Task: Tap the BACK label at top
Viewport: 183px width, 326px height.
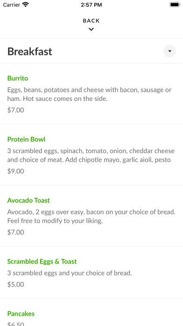Action: [x=91, y=21]
